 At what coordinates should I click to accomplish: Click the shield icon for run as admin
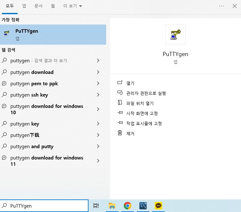120,93
